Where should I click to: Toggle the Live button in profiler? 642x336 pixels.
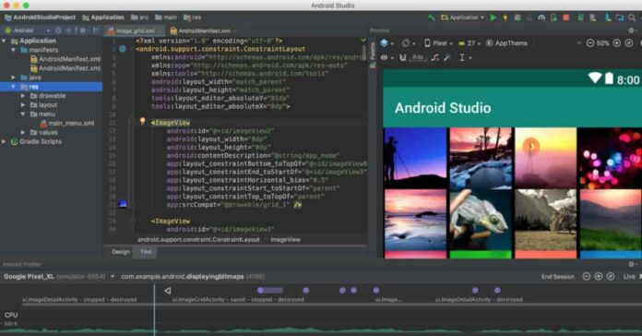click(x=629, y=277)
